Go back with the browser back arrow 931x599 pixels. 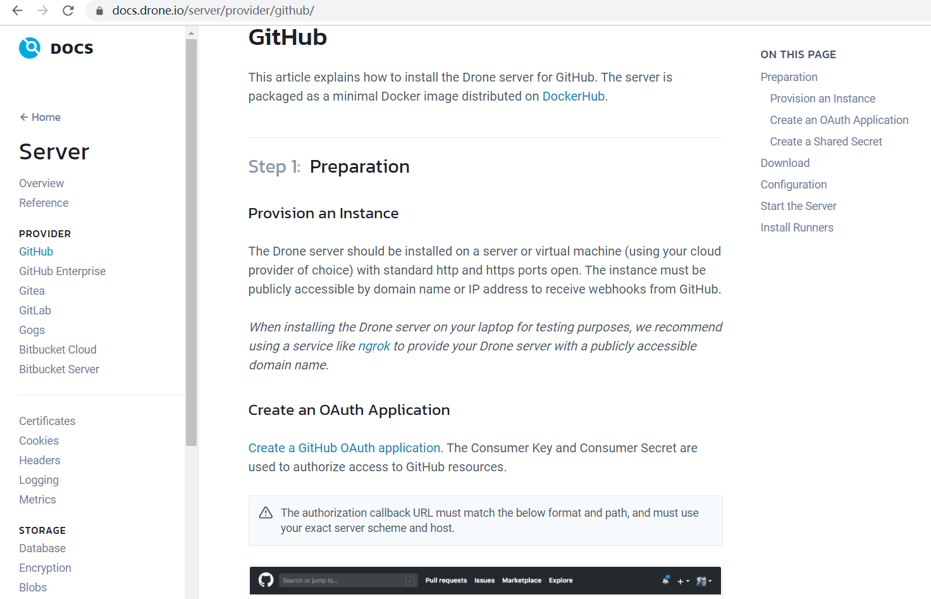tap(17, 11)
